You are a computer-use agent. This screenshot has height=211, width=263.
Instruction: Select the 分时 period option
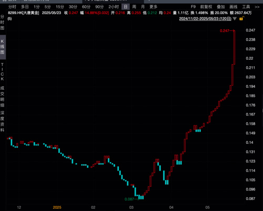pyautogui.click(x=12, y=7)
